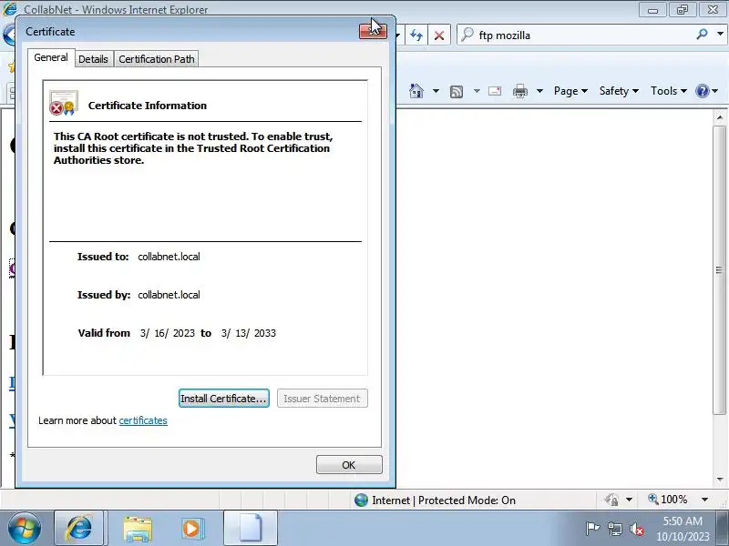Viewport: 729px width, 546px height.
Task: Click Issued to value collabnet.local
Action: point(169,257)
